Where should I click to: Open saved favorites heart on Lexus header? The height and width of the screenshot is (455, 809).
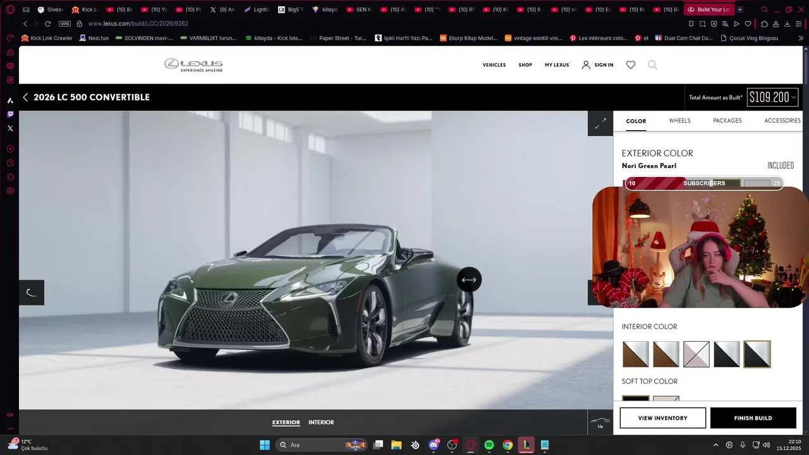[631, 64]
